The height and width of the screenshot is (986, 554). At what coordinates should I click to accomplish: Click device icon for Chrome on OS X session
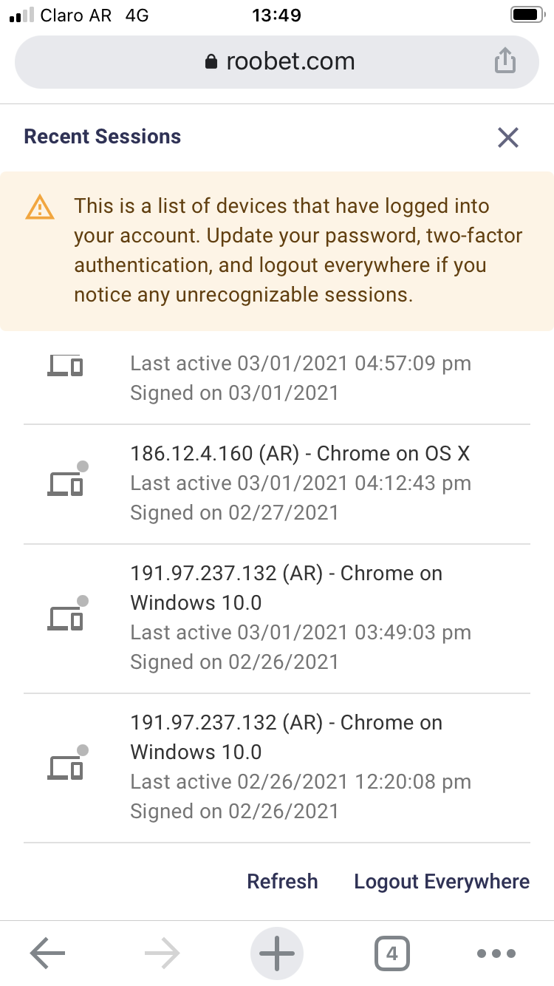pyautogui.click(x=65, y=483)
